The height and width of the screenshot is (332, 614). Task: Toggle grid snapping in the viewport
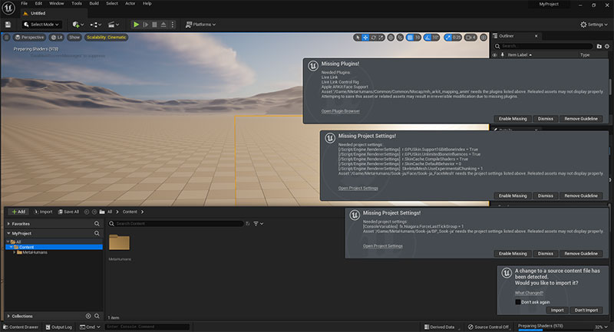pyautogui.click(x=410, y=38)
